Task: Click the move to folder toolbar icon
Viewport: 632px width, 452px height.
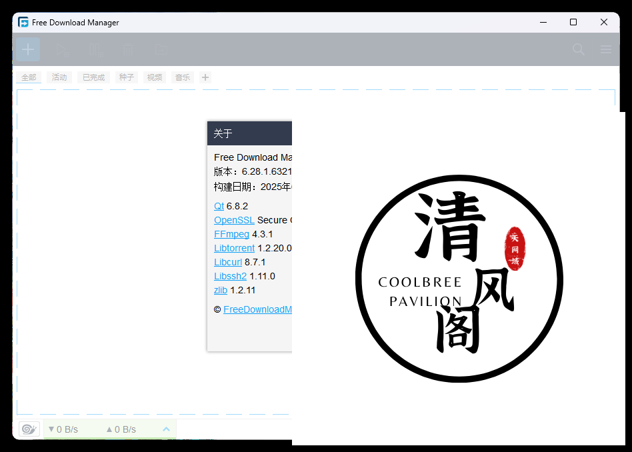Action: click(161, 50)
